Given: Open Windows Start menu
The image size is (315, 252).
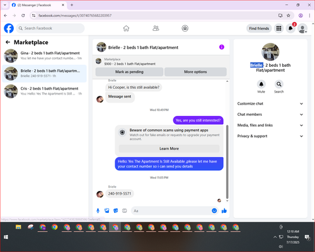Looking at the screenshot, I should point(6,237).
